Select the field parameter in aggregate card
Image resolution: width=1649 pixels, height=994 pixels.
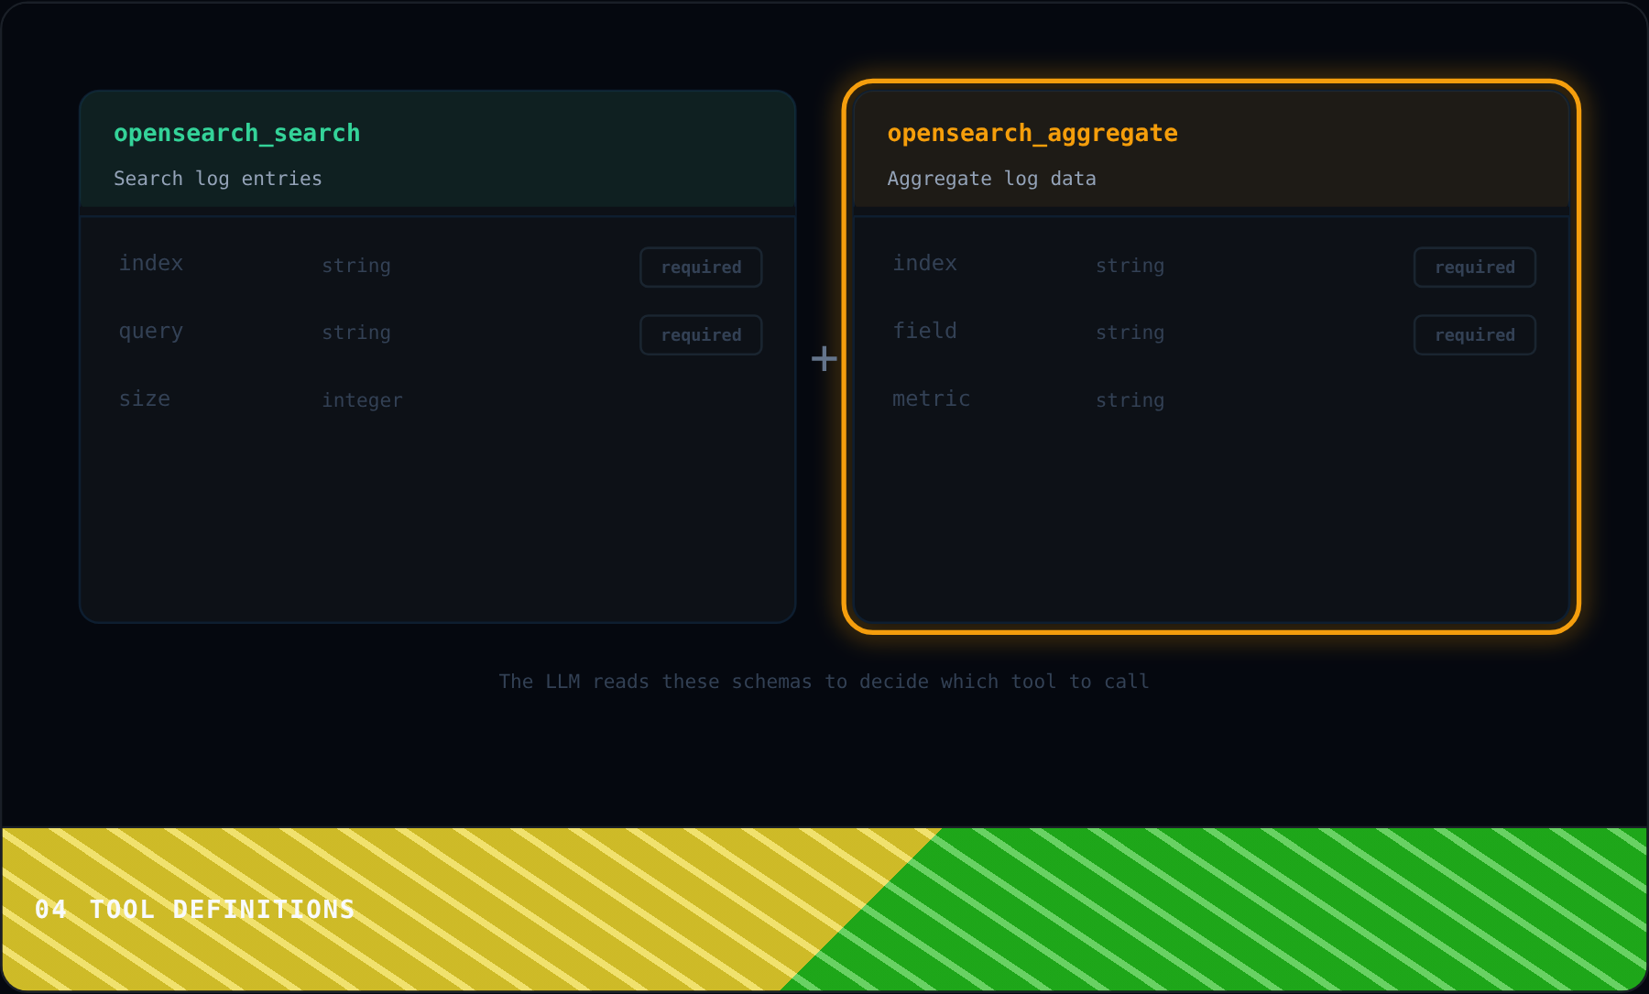point(924,331)
